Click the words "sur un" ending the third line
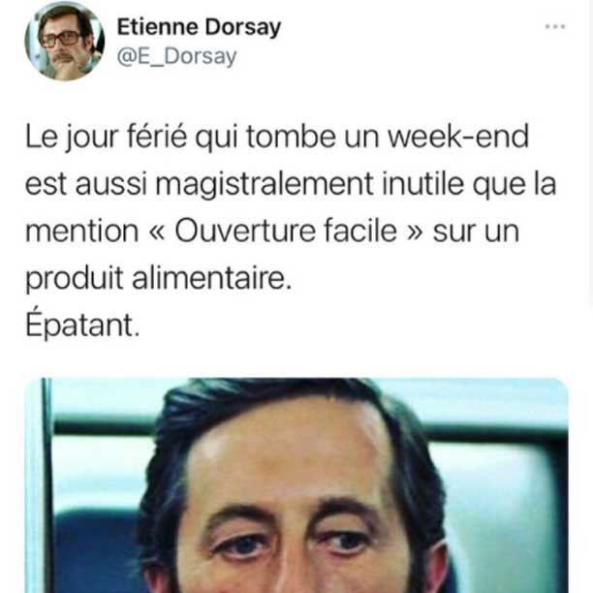The width and height of the screenshot is (593, 593). click(476, 232)
